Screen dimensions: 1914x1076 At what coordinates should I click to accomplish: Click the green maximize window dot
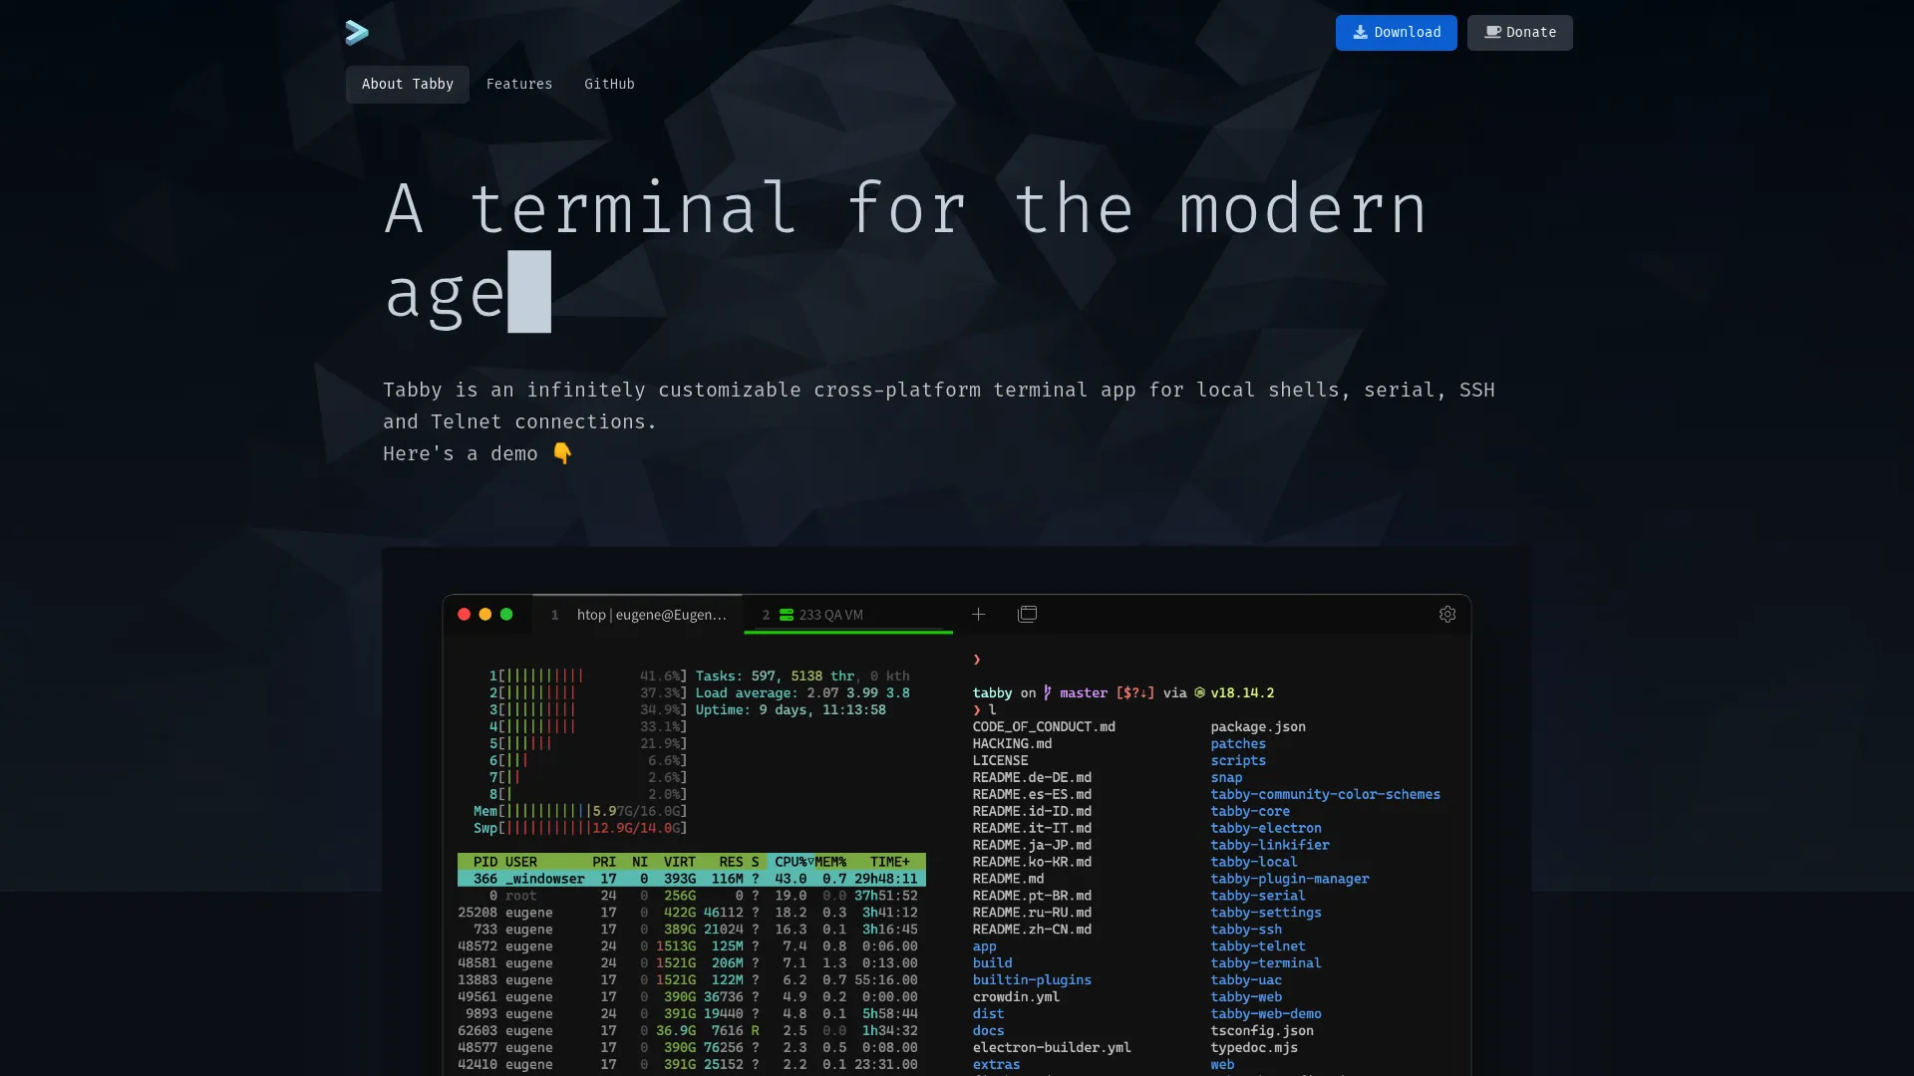[506, 615]
